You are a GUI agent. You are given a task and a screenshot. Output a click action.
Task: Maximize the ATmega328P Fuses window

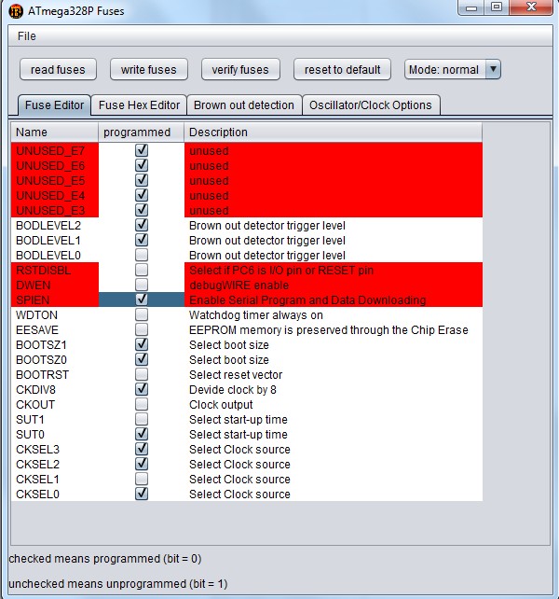[x=497, y=7]
